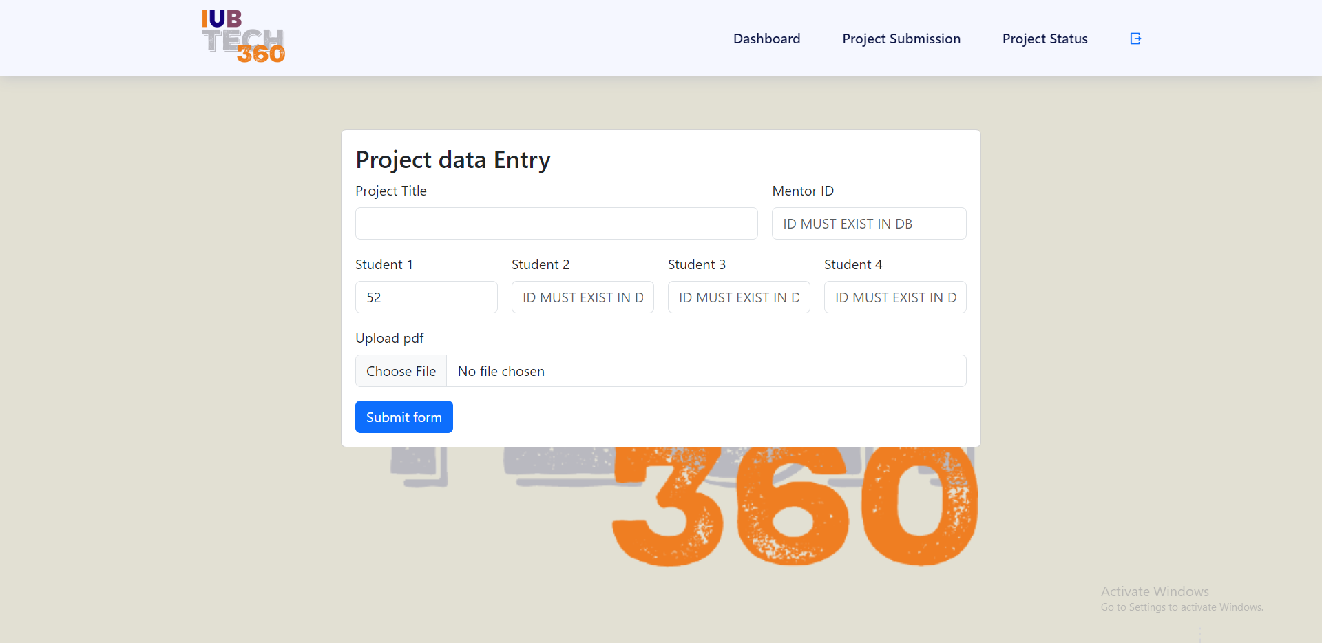Click the "Student 2" label text

point(540,265)
